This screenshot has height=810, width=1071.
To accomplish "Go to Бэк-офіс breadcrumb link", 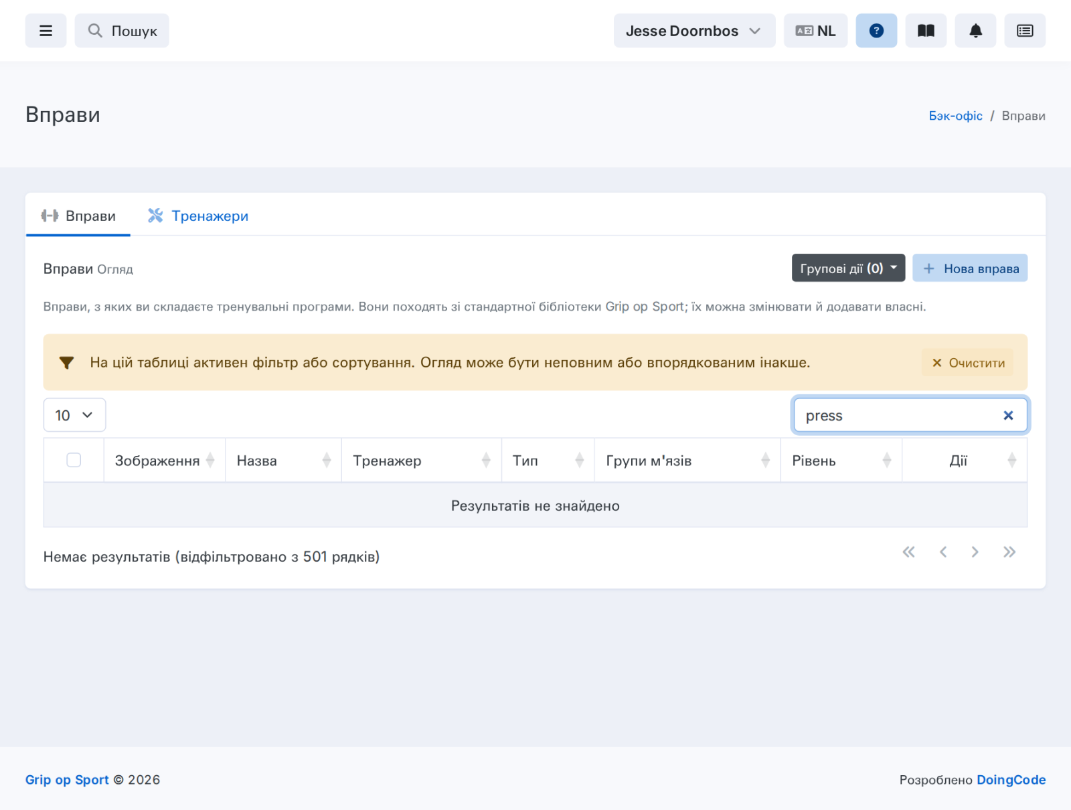I will 955,116.
